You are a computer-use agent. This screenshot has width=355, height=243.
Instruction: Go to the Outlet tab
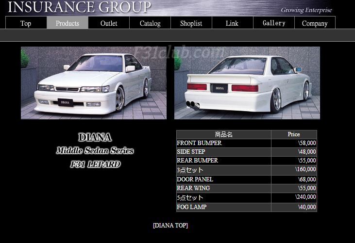tap(109, 23)
